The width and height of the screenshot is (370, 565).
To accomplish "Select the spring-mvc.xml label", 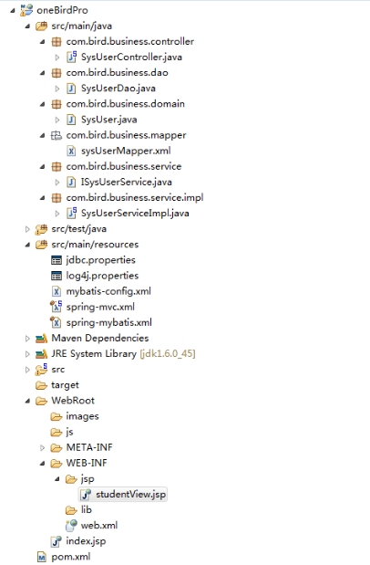I will 100,307.
